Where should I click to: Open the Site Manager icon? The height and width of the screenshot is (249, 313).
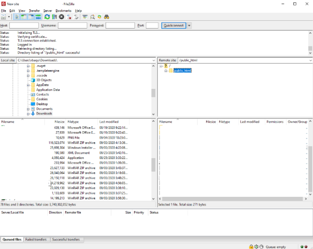tap(4, 17)
